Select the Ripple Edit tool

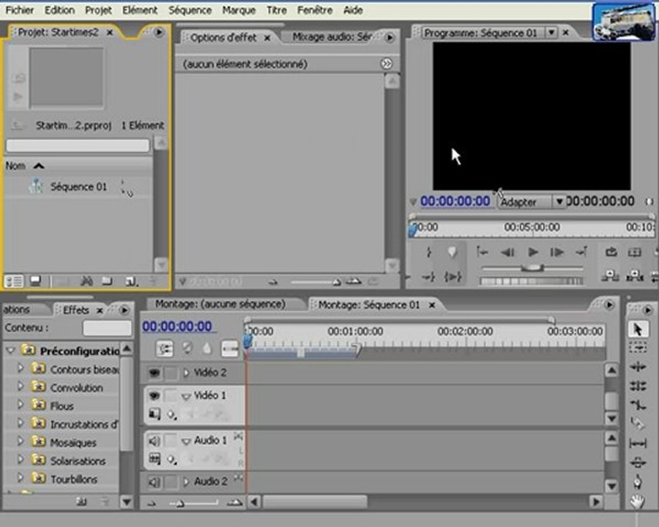pyautogui.click(x=638, y=367)
